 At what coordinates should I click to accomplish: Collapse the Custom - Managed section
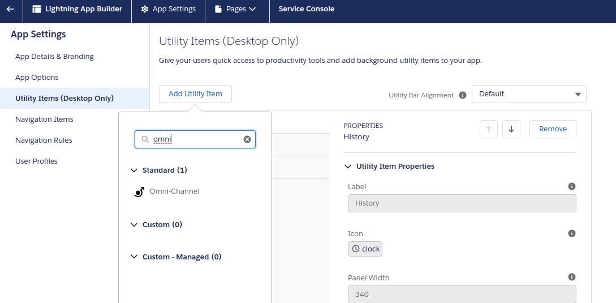click(x=134, y=257)
